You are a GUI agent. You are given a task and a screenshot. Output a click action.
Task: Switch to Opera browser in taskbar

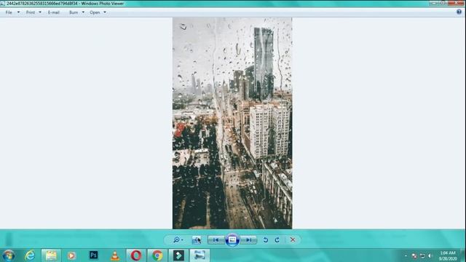[x=136, y=255]
